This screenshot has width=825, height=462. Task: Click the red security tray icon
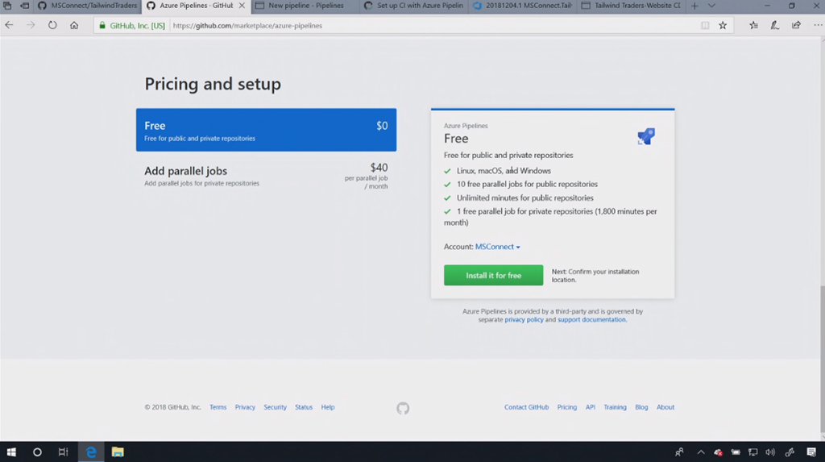tap(718, 452)
